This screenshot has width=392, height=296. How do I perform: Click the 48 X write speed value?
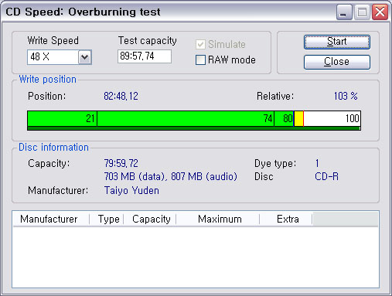(x=40, y=56)
